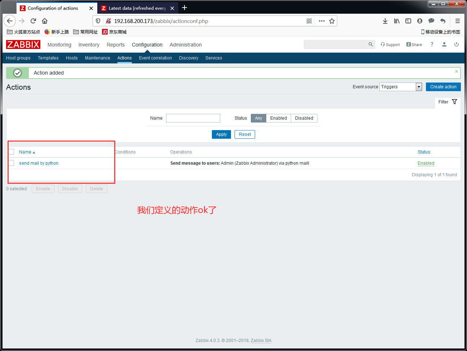The image size is (467, 351).
Task: Open the Firefox downloads arrow icon
Action: coord(385,21)
